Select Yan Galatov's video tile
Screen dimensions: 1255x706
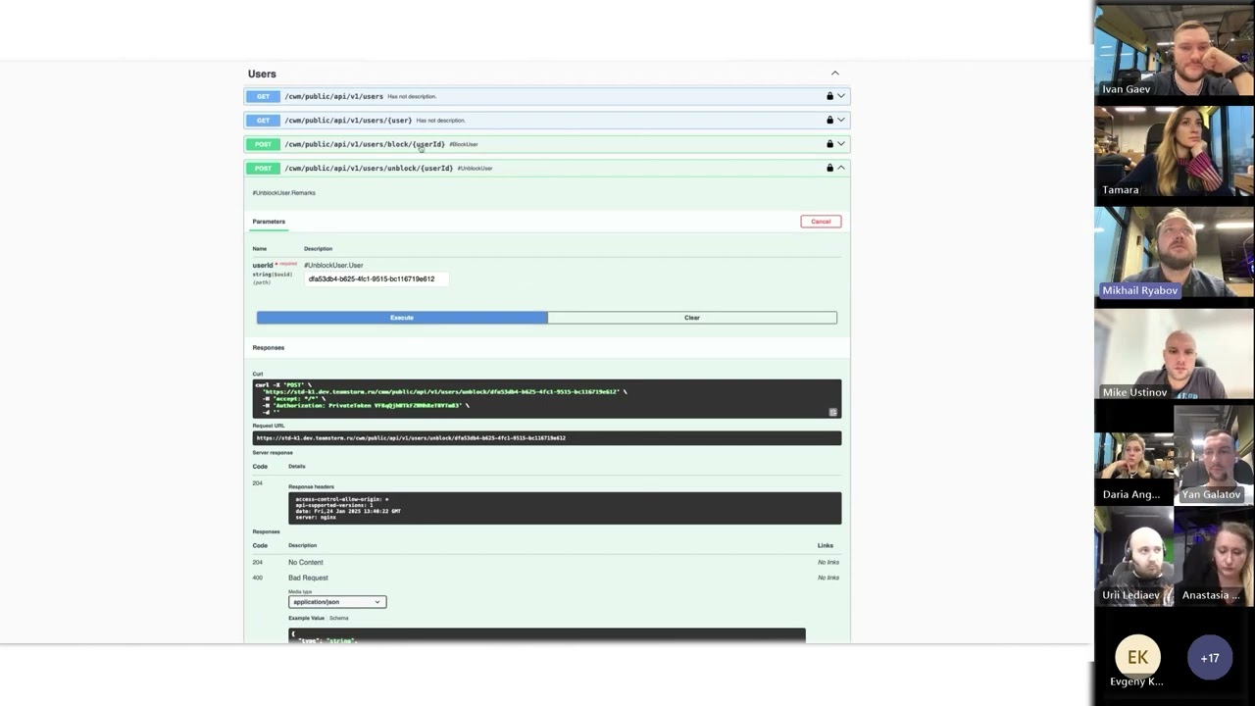(1215, 456)
